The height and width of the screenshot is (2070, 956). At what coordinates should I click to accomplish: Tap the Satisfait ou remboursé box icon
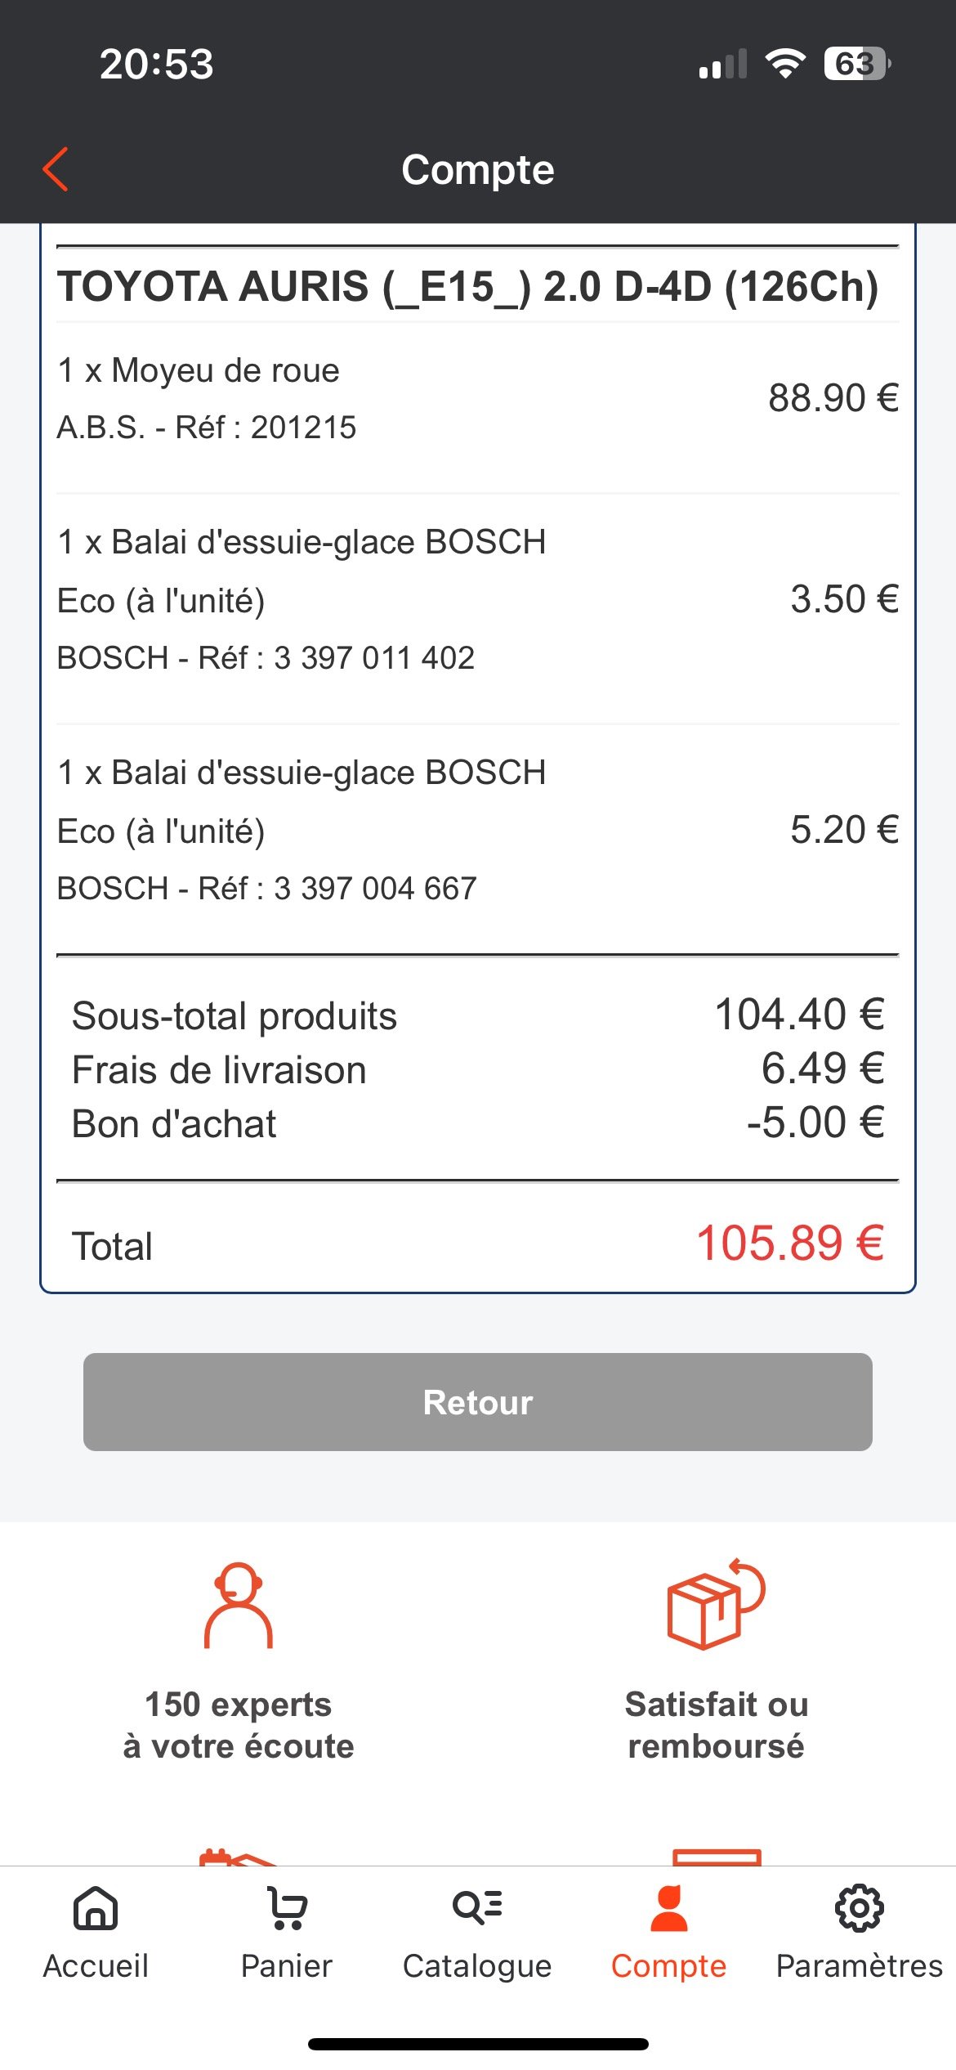(716, 1604)
